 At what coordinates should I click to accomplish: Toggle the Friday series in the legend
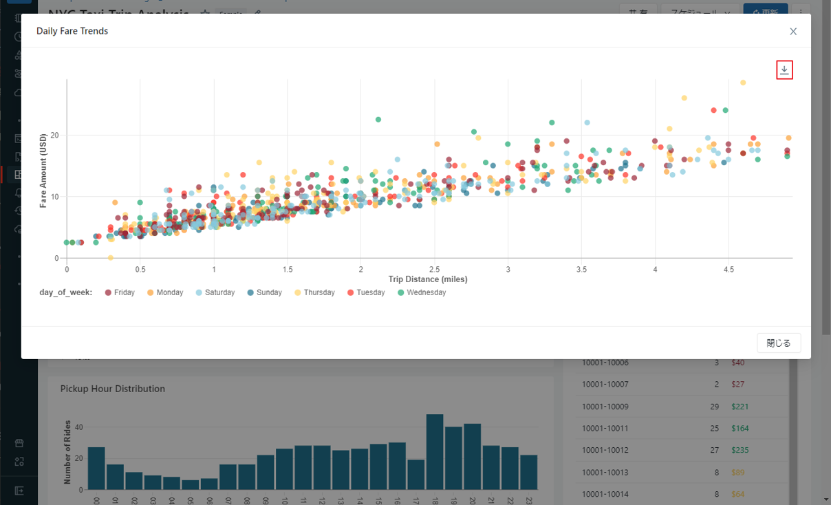pos(119,292)
